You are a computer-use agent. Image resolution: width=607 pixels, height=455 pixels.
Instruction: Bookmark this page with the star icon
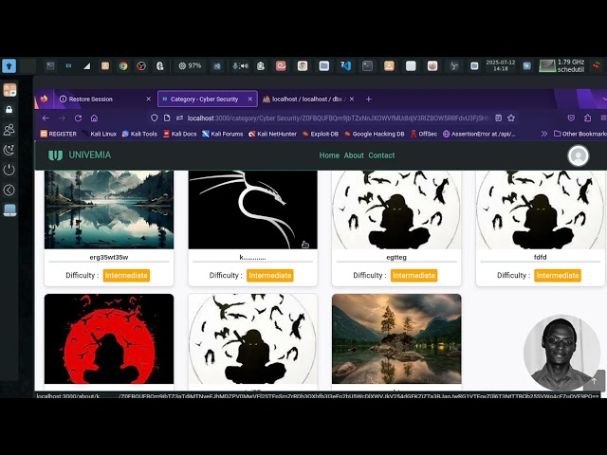[511, 118]
